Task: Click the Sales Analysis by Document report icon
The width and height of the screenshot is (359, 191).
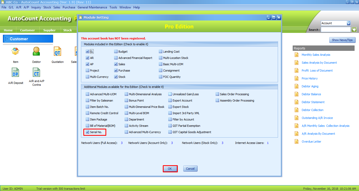Action: click(297, 63)
